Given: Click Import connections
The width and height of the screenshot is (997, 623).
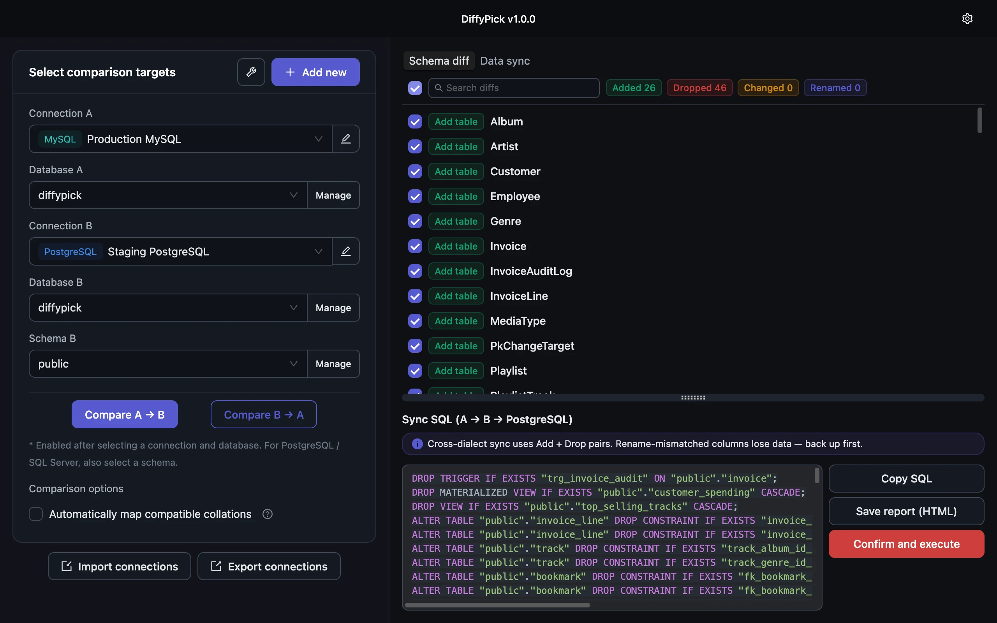Looking at the screenshot, I should (120, 566).
